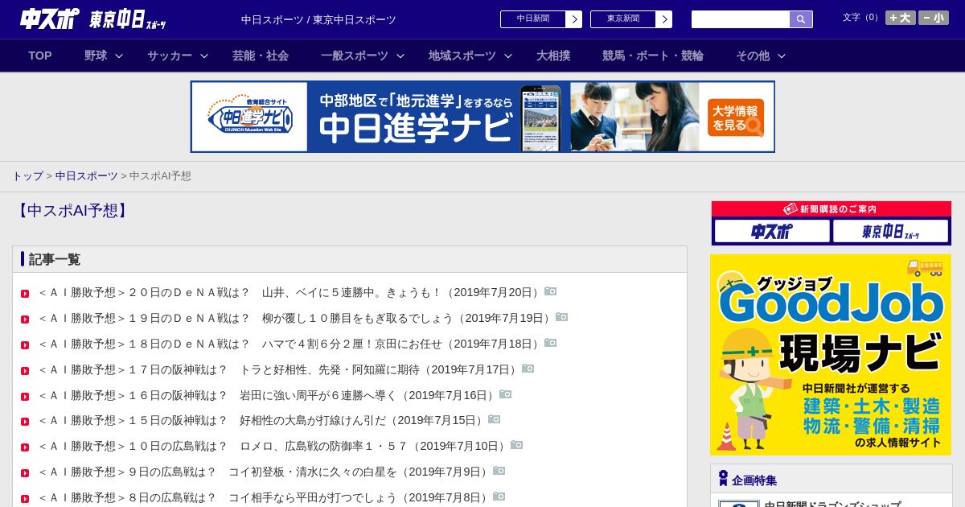965x507 pixels.
Task: Expand the 地域スポーツ dropdown chevron
Action: 508,56
